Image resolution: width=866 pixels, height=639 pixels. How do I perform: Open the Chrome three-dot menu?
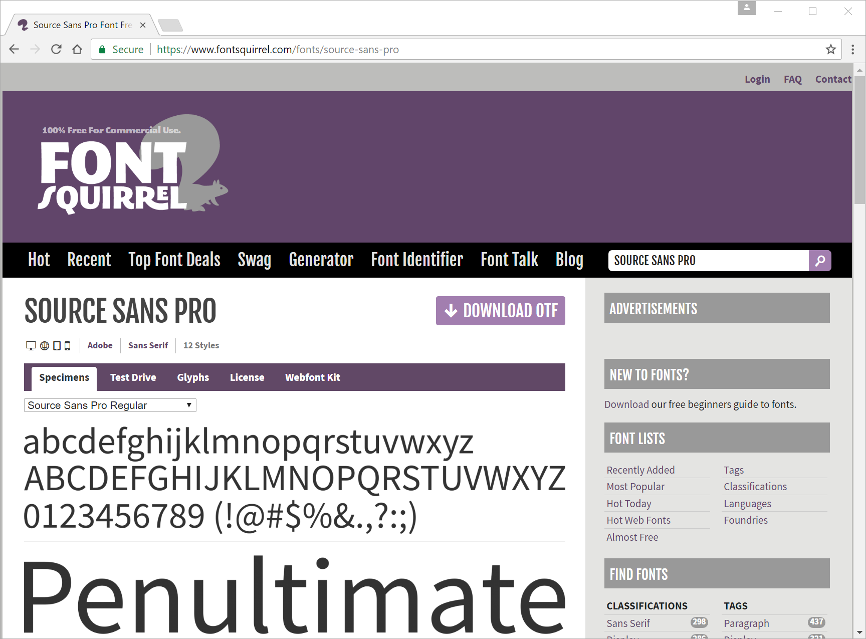click(852, 49)
